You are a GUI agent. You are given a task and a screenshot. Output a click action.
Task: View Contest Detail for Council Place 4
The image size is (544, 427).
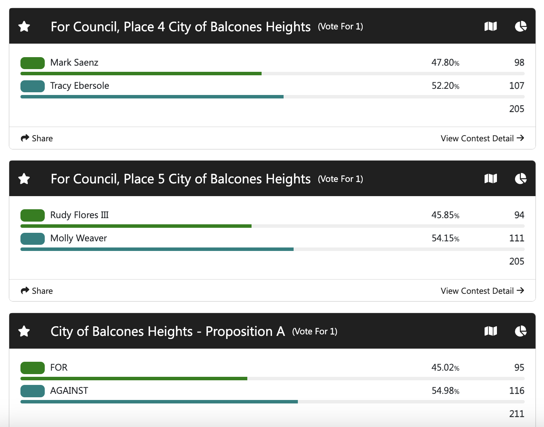tap(482, 138)
